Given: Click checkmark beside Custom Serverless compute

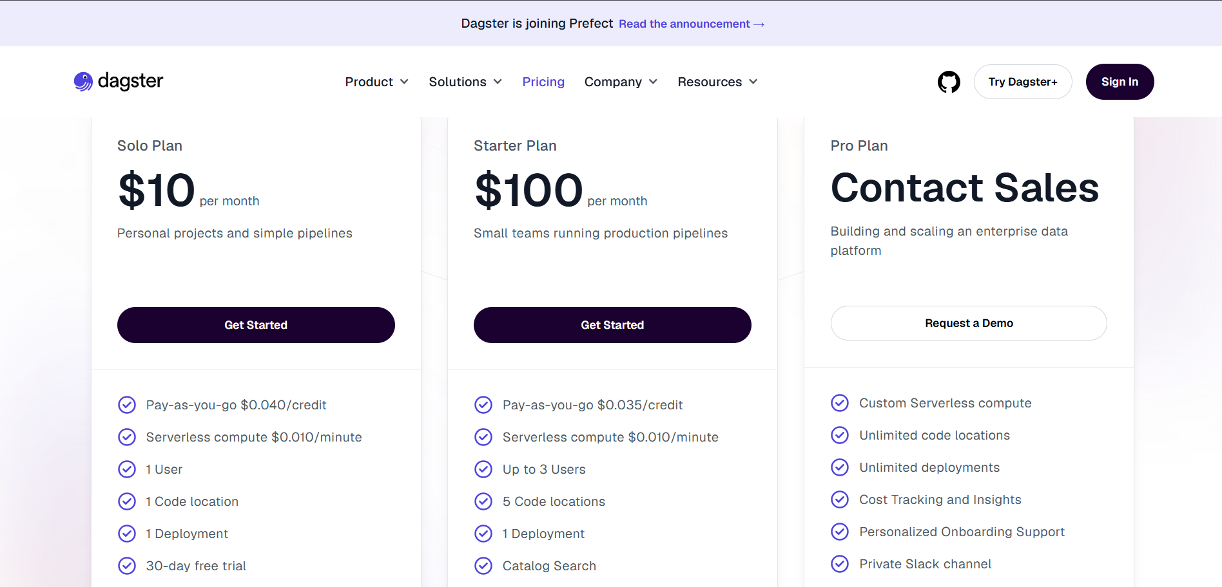Looking at the screenshot, I should [x=840, y=403].
